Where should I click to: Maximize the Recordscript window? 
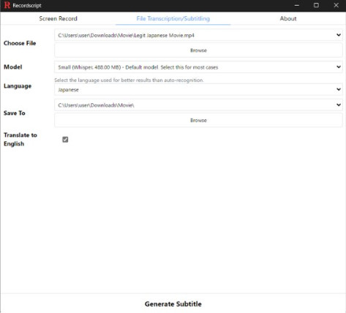coord(316,5)
